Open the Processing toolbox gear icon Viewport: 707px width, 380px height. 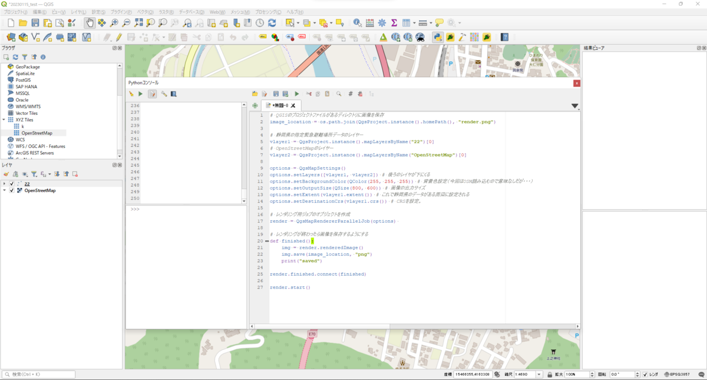pyautogui.click(x=382, y=23)
